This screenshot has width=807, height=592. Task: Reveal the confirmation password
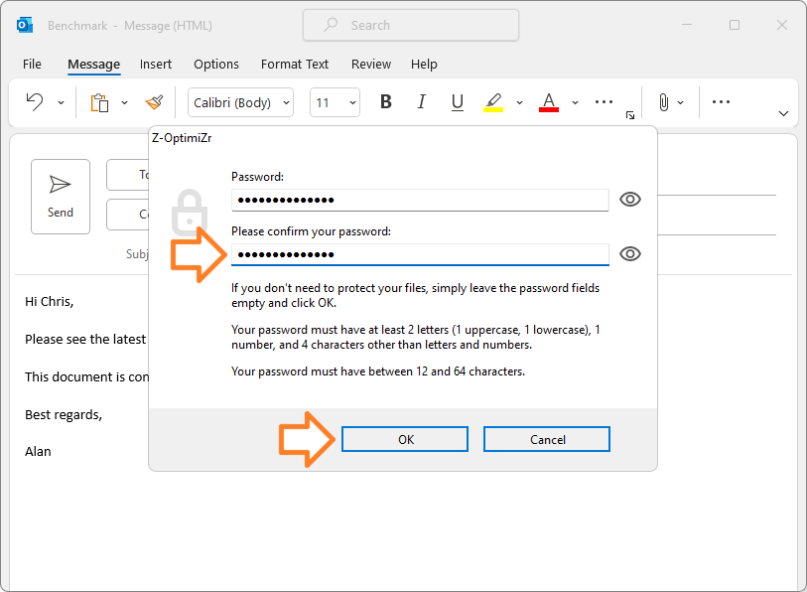(x=630, y=253)
